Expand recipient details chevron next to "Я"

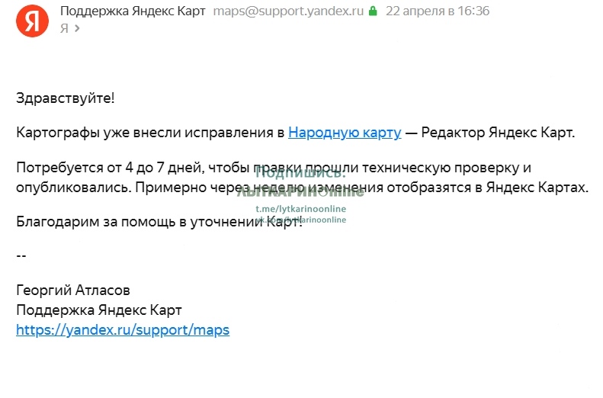click(77, 28)
